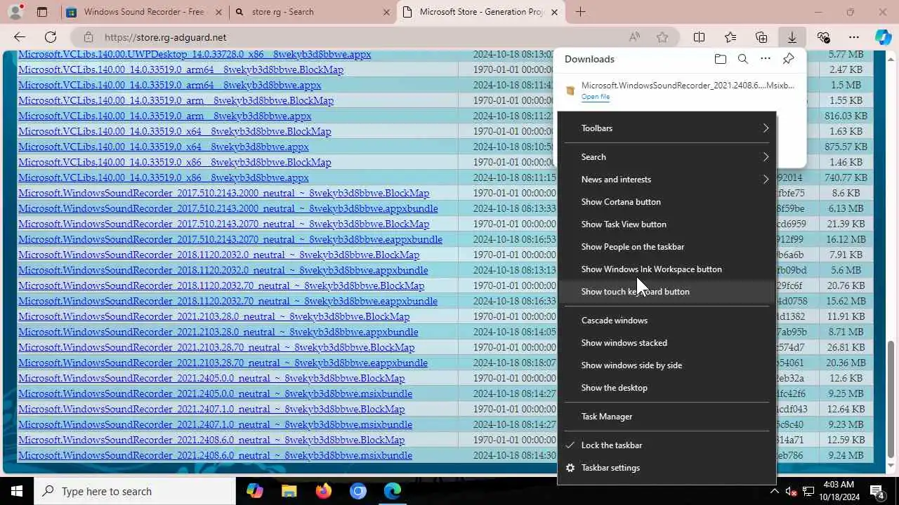
Task: Click the Edge icon on the taskbar
Action: point(392,491)
